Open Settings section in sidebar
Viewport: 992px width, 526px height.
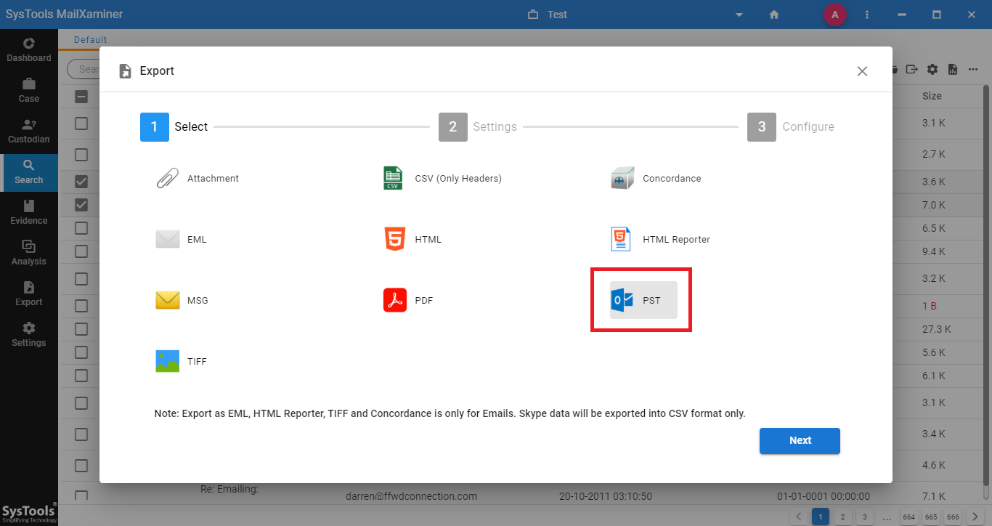[29, 334]
